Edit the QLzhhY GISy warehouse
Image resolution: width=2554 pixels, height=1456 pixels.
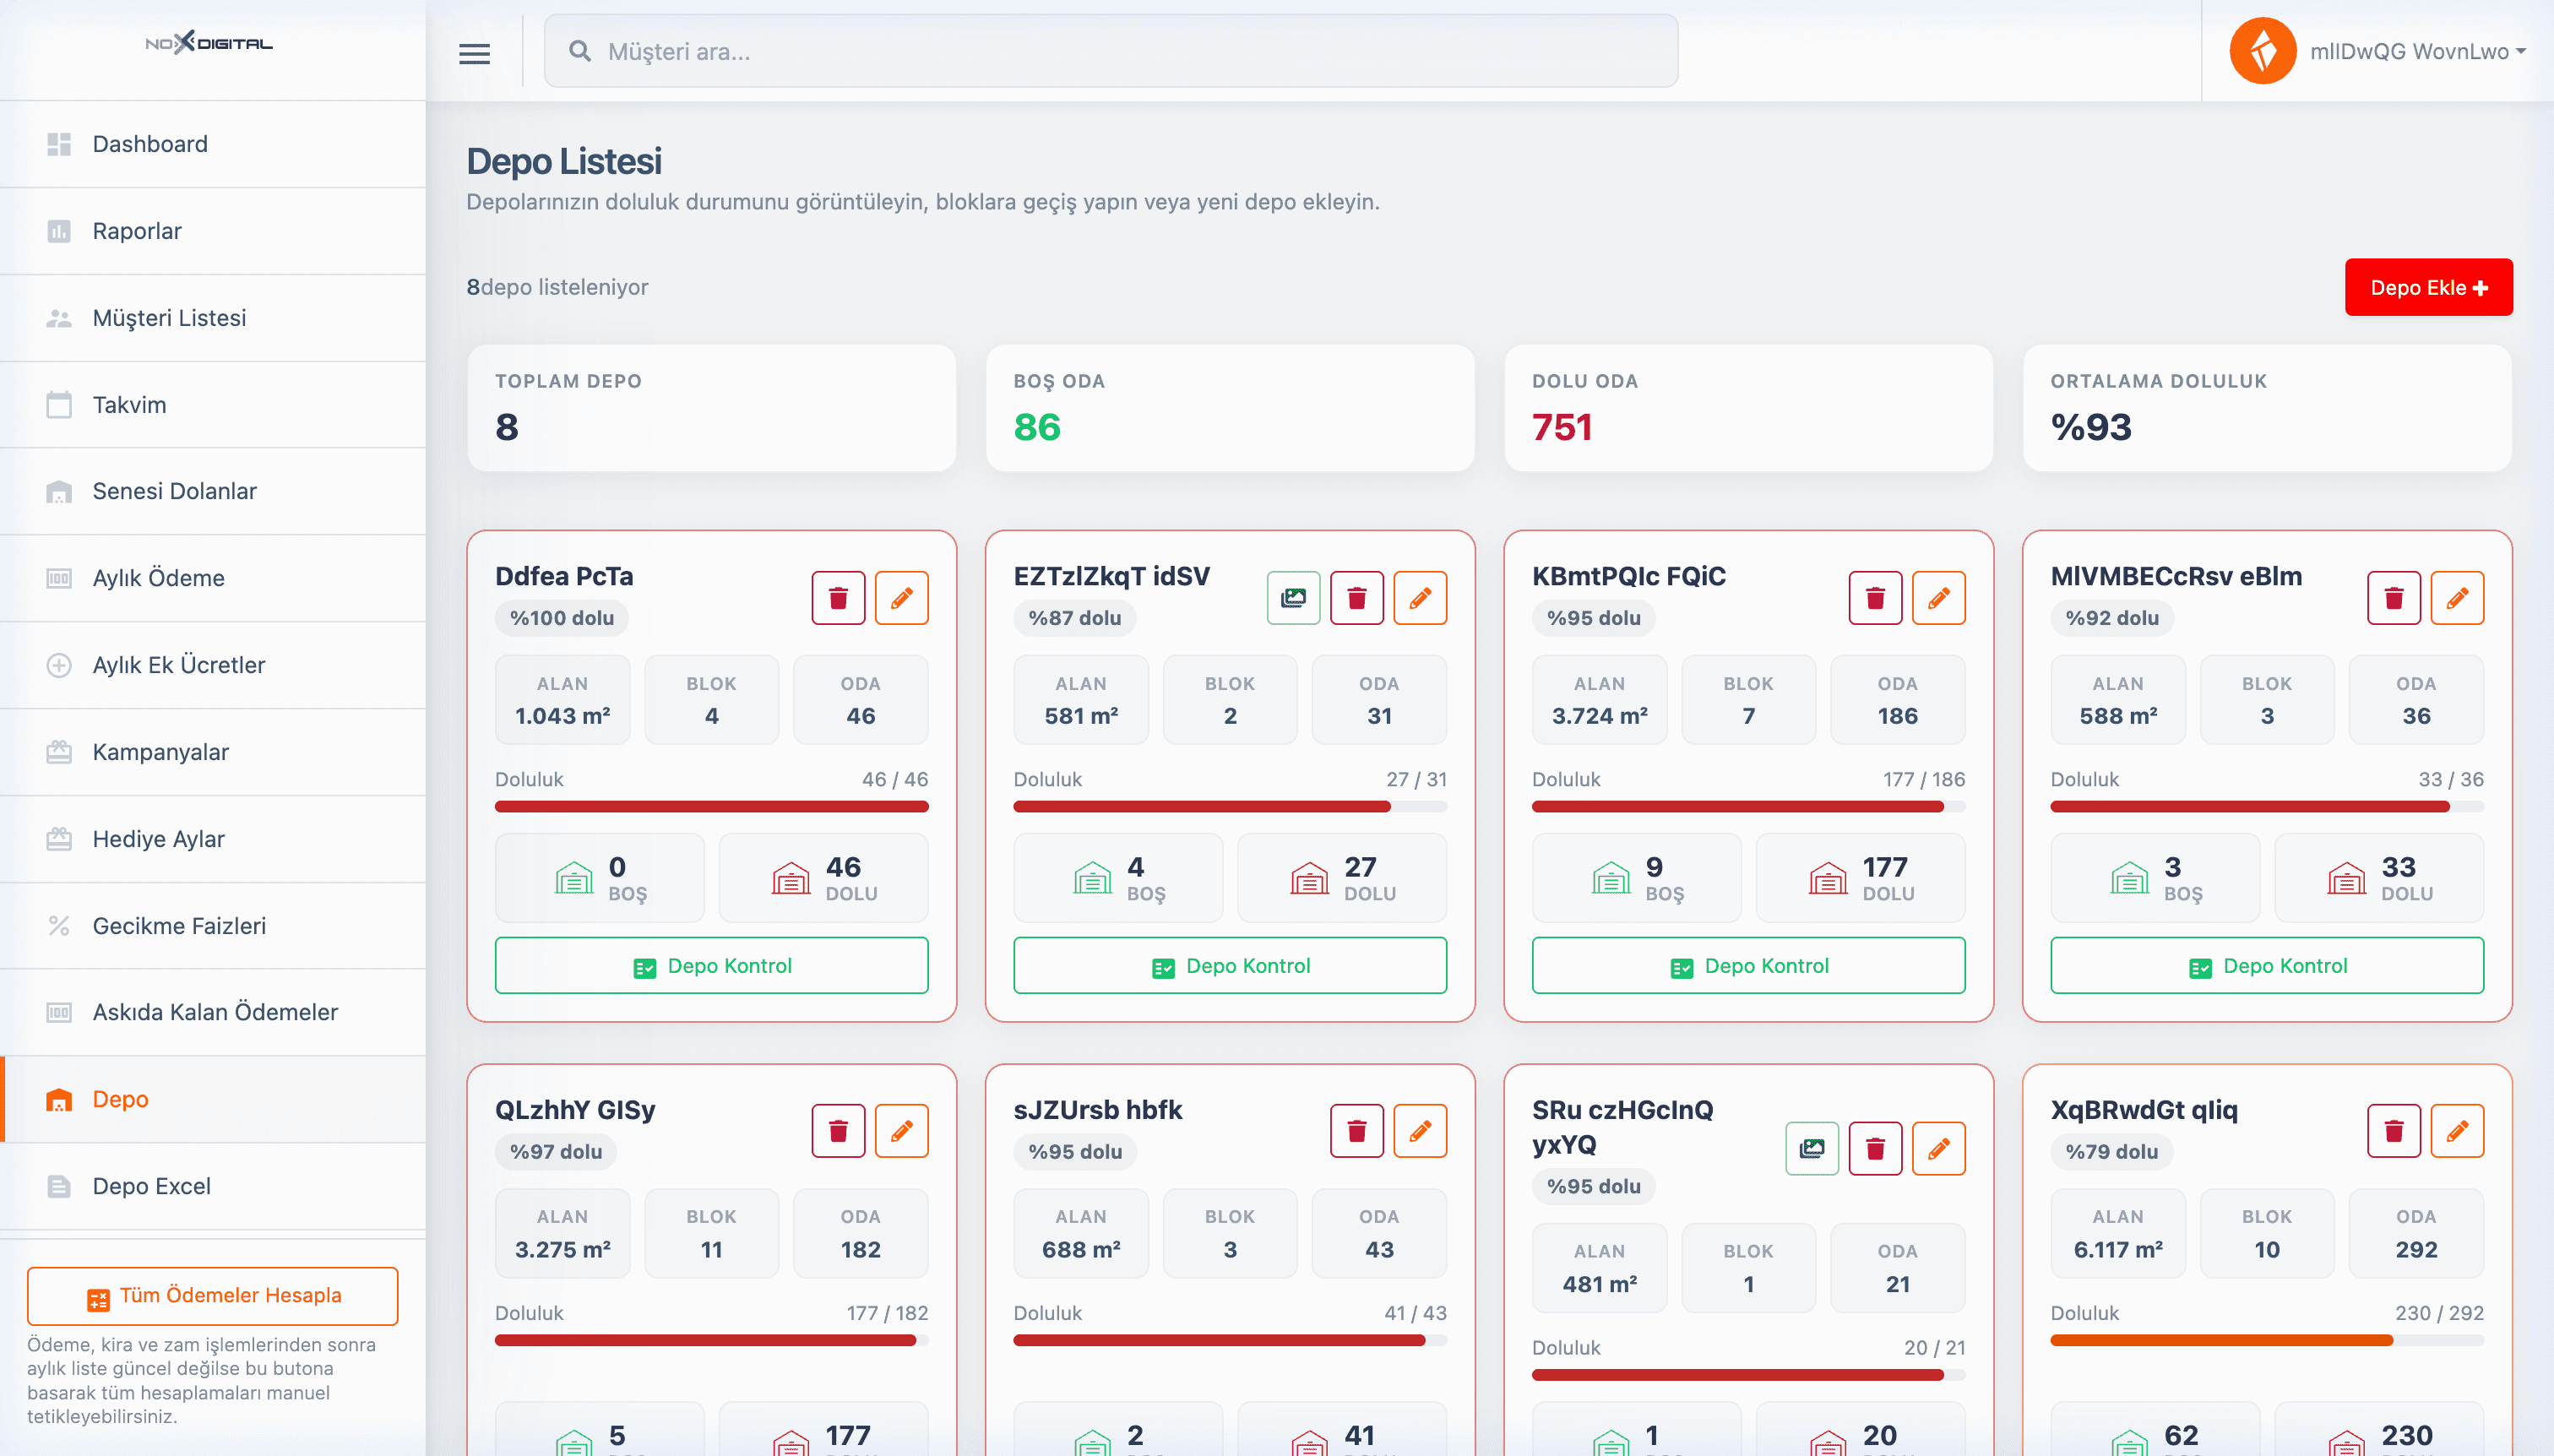coord(901,1131)
